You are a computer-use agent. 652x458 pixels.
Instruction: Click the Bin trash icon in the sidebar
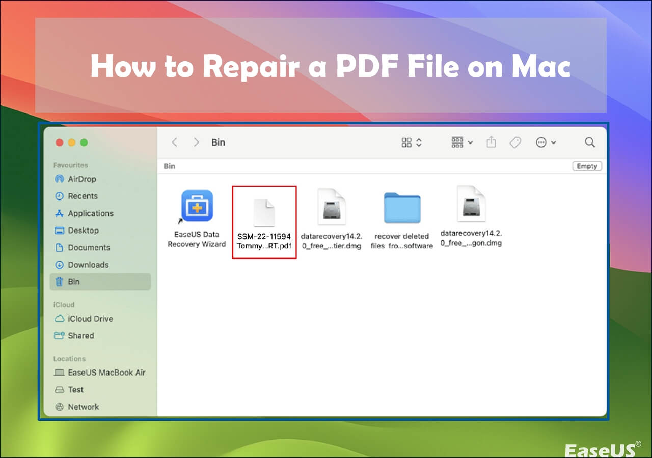tap(59, 282)
